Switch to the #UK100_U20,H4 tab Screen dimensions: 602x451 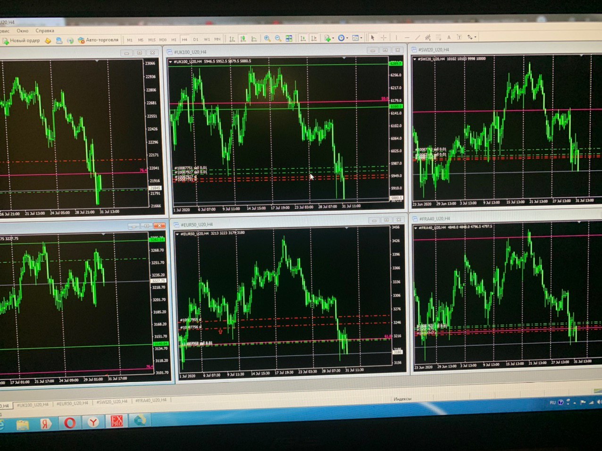(33, 405)
